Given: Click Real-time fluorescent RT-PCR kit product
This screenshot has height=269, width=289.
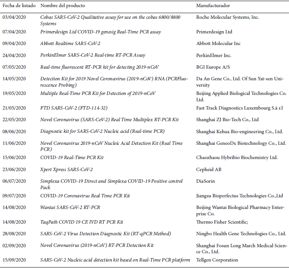Looking at the screenshot, I should coord(100,67).
